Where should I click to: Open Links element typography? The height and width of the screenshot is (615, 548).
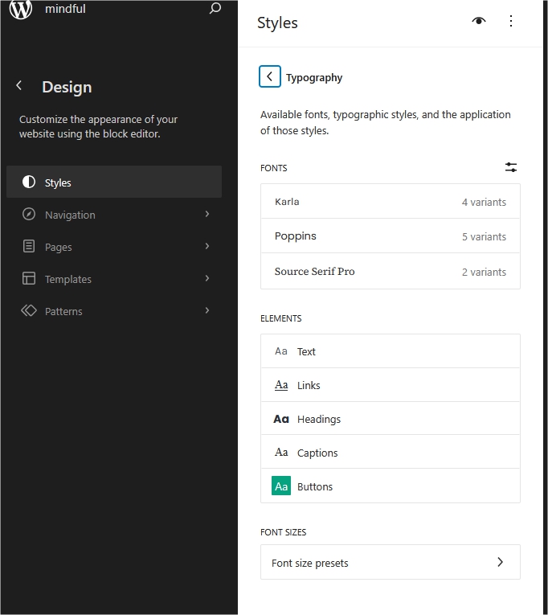click(x=390, y=385)
